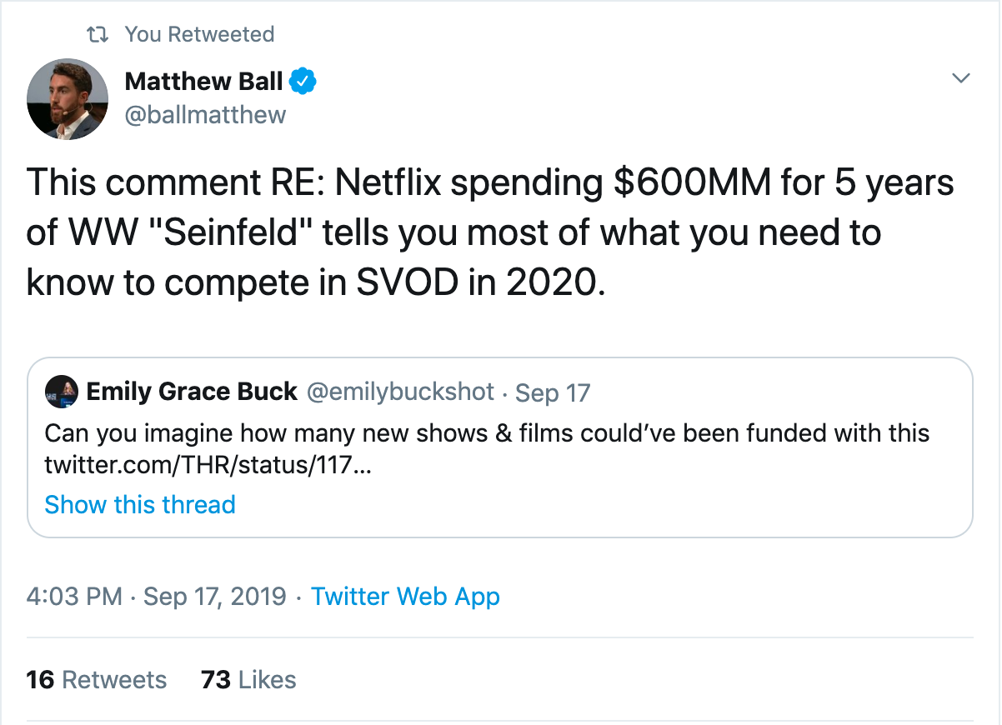Open Matthew Ball's profile picture
1002x725 pixels.
coord(68,99)
